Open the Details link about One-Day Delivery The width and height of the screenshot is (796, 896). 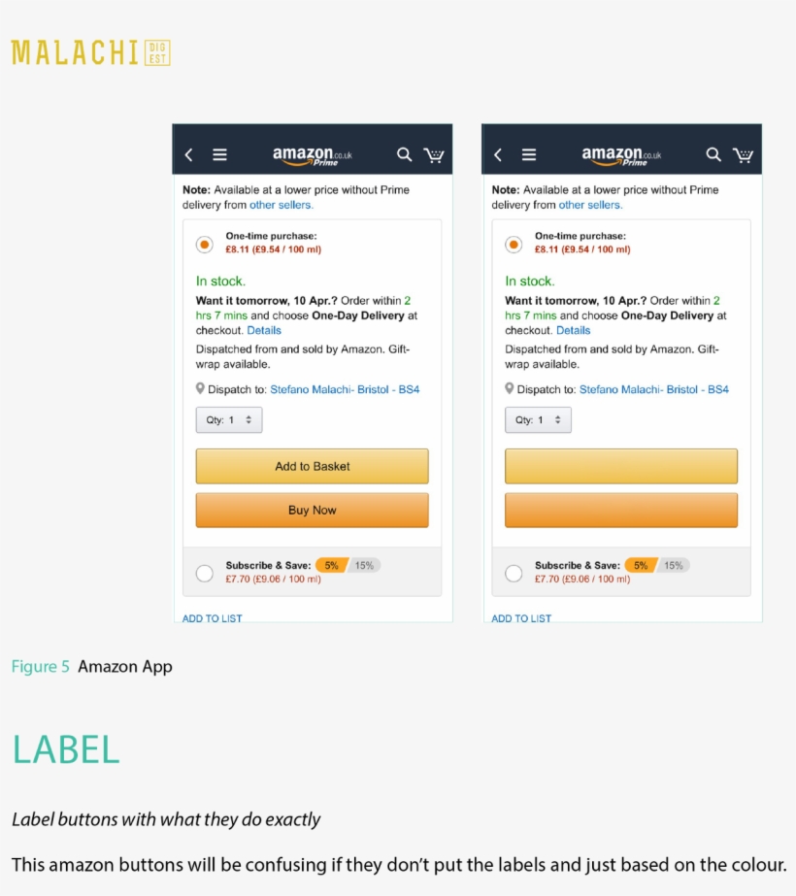click(264, 329)
